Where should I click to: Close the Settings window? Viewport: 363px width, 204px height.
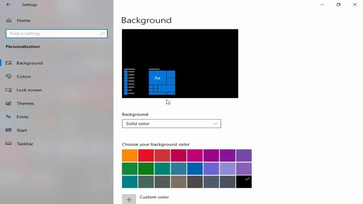tap(354, 5)
